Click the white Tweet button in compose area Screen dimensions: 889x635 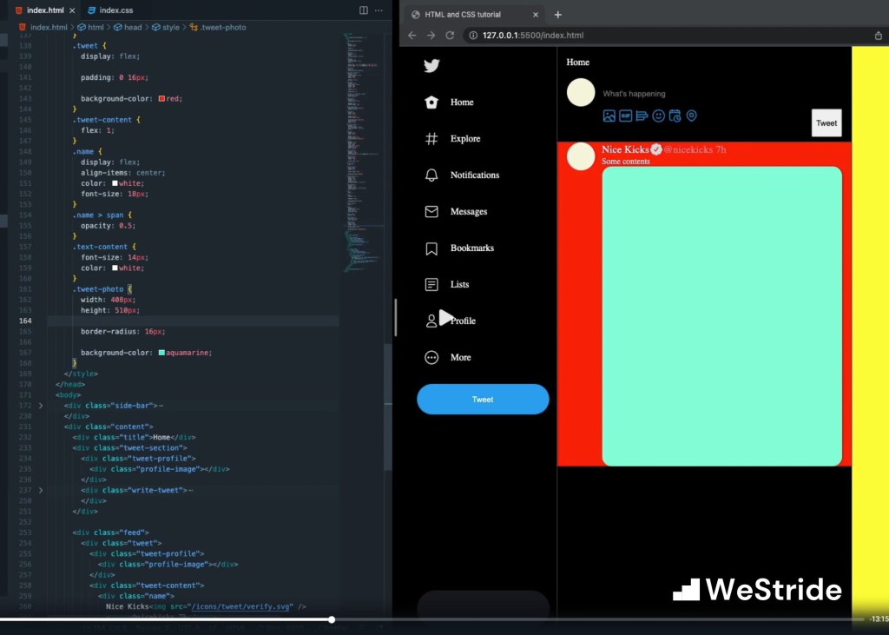click(x=826, y=123)
